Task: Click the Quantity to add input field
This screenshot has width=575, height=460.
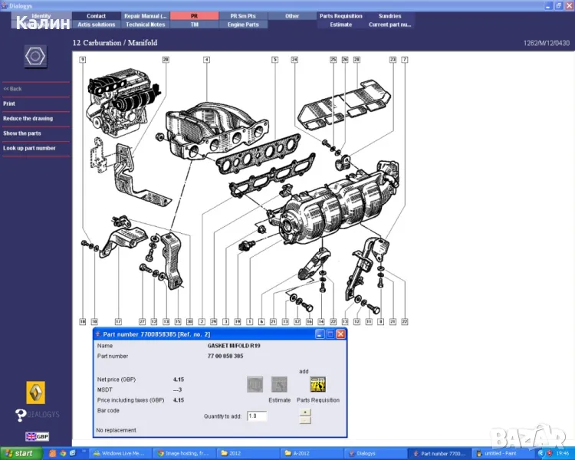Action: coord(256,416)
